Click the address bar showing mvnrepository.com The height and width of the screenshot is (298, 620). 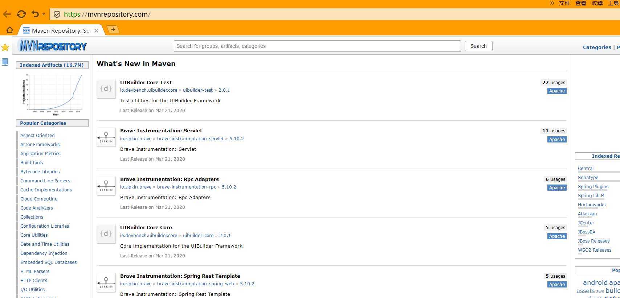coord(334,15)
